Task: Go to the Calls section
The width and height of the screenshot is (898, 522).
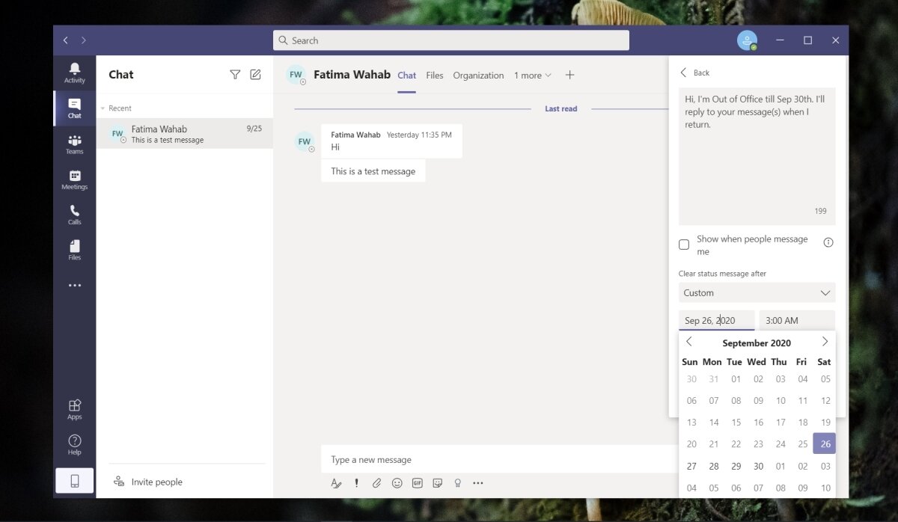Action: [74, 214]
